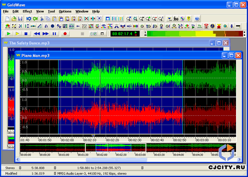The image size is (248, 177).
Task: Pause playback
Action: click(54, 34)
